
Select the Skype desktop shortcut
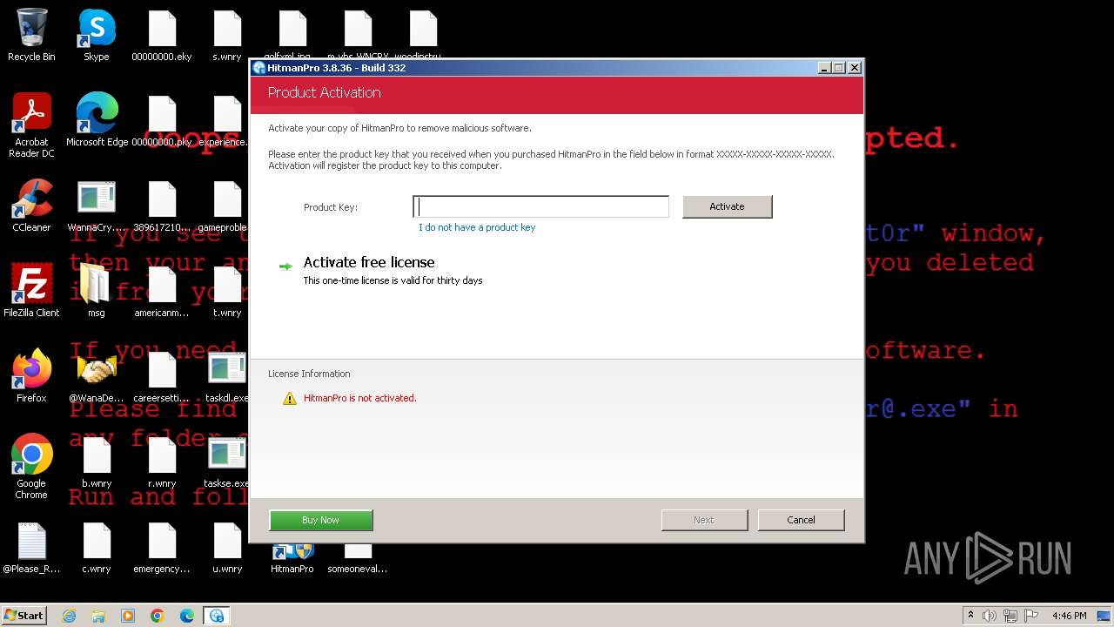coord(97,37)
